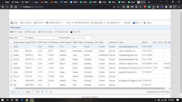Image resolution: width=182 pixels, height=102 pixels.
Task: Open Windows taskbar search
Action: pyautogui.click(x=7, y=100)
